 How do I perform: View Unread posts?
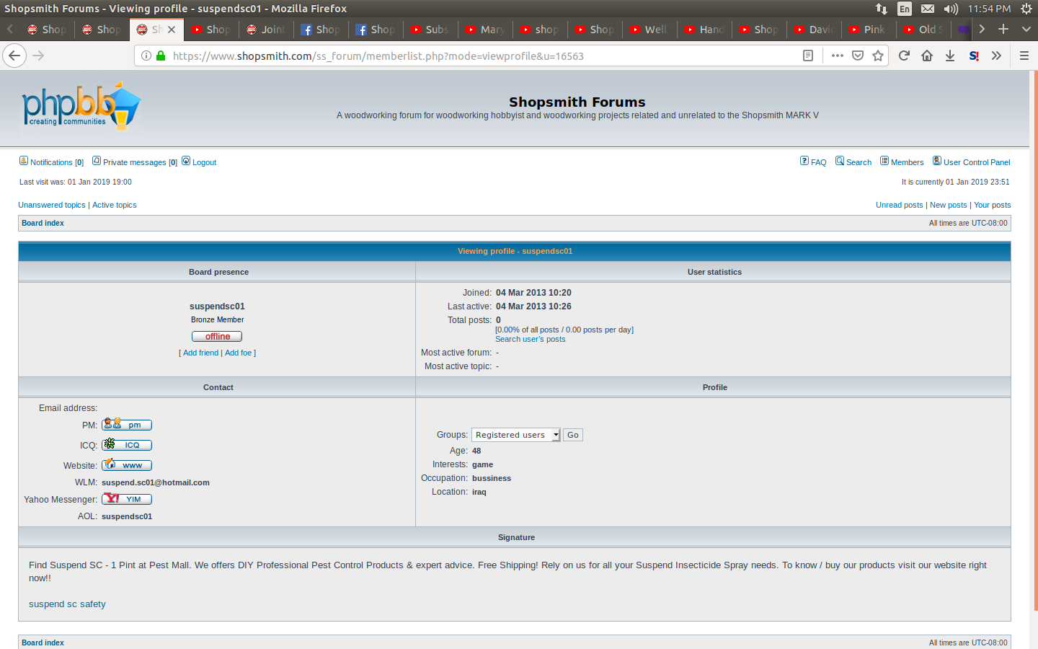(x=899, y=205)
